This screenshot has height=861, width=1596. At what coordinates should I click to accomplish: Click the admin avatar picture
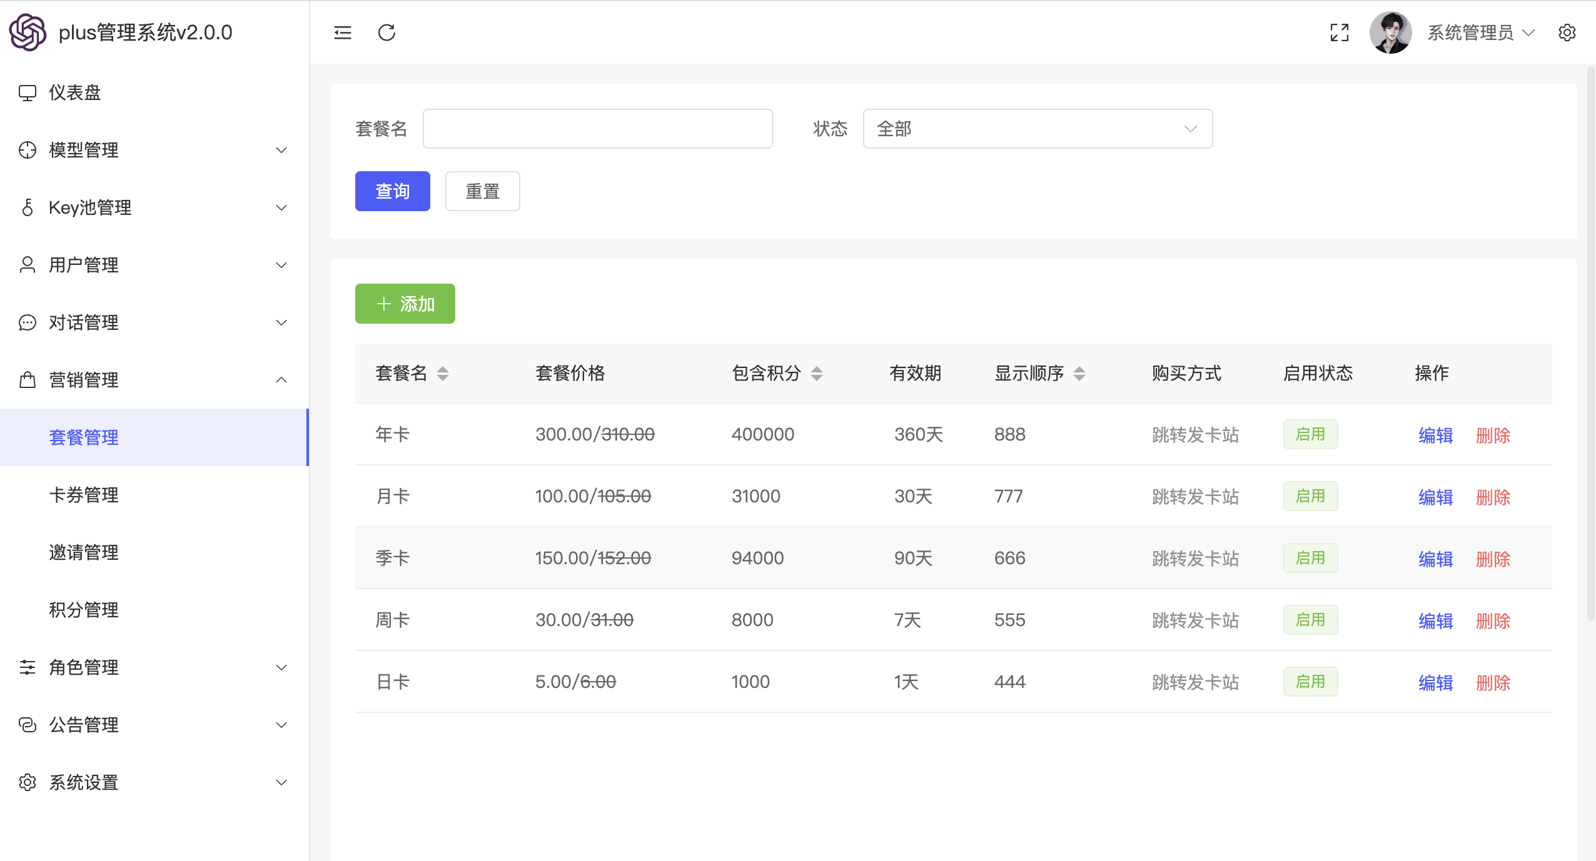tap(1390, 32)
